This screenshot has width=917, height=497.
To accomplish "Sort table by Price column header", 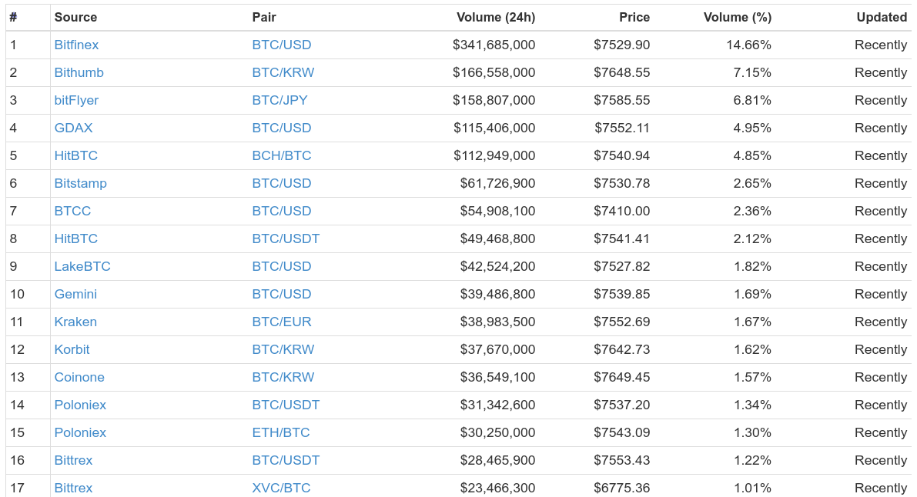I will coord(634,18).
